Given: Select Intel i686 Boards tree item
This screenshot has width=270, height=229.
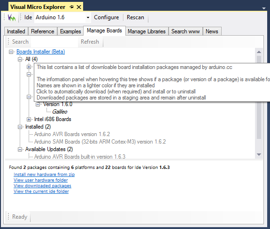Looking at the screenshot, I should [53, 119].
